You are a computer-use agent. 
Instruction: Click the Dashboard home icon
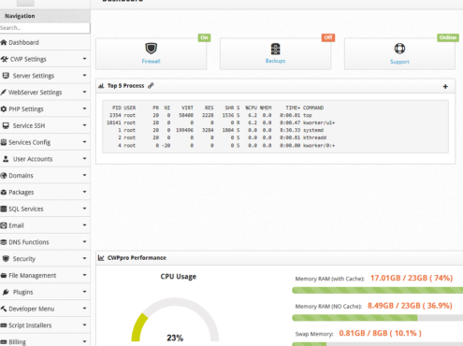click(4, 42)
